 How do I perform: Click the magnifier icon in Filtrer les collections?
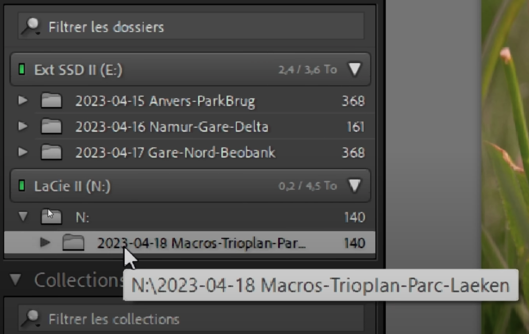pyautogui.click(x=32, y=318)
